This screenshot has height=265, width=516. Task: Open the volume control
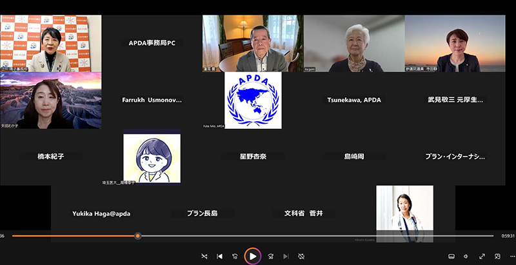click(466, 257)
